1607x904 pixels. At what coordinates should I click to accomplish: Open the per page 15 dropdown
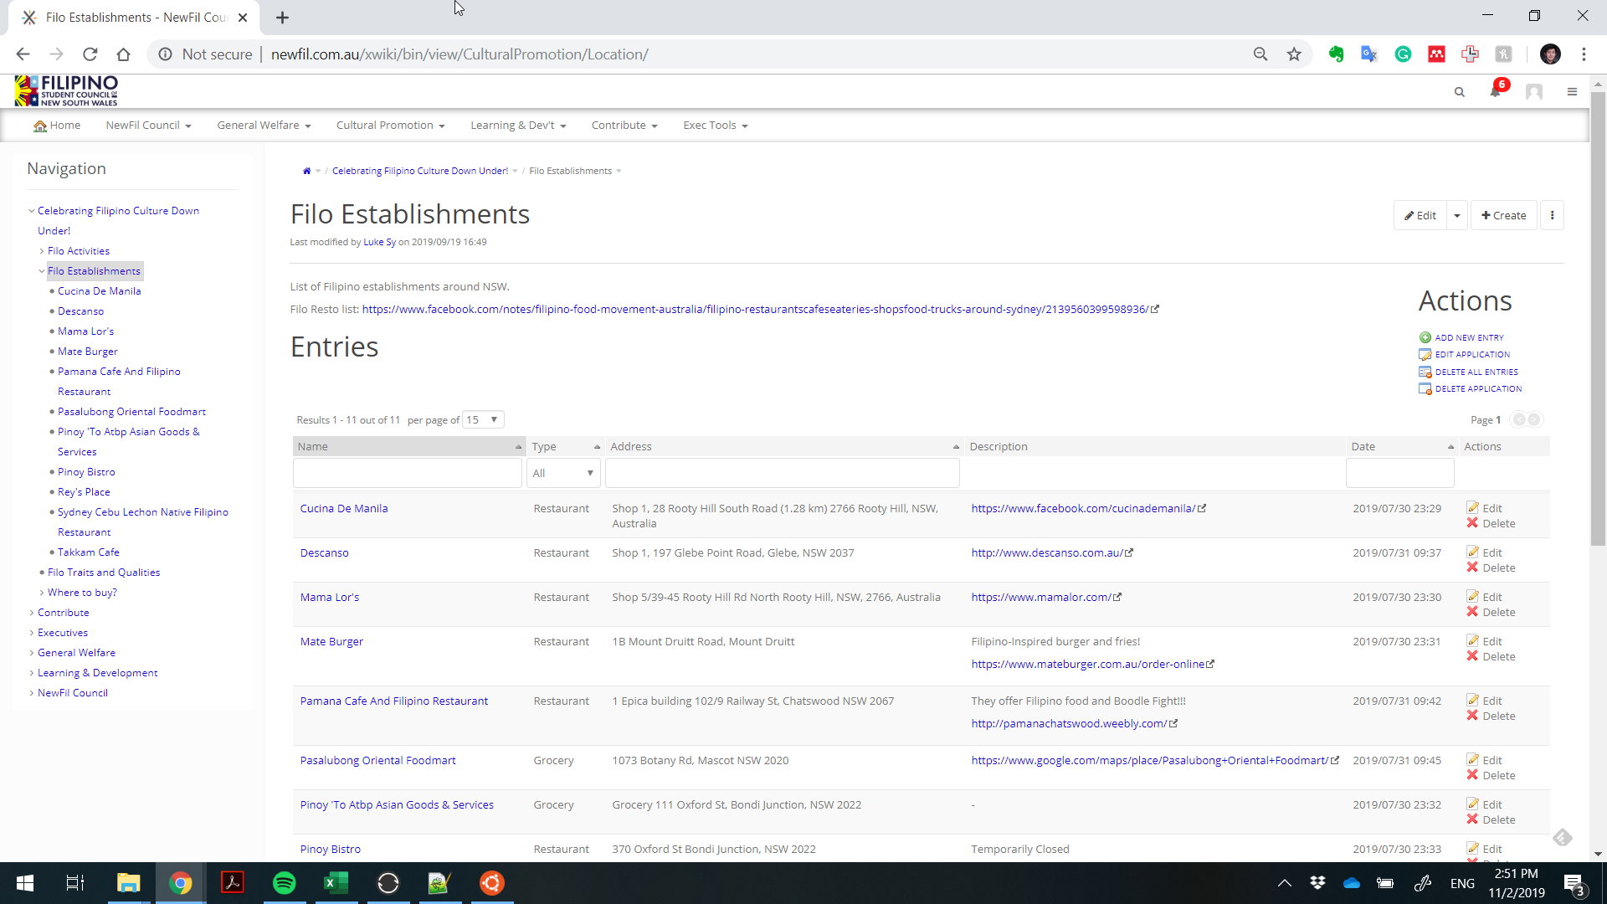pyautogui.click(x=483, y=419)
